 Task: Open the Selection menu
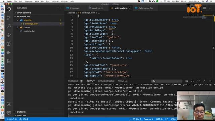coord(28,1)
